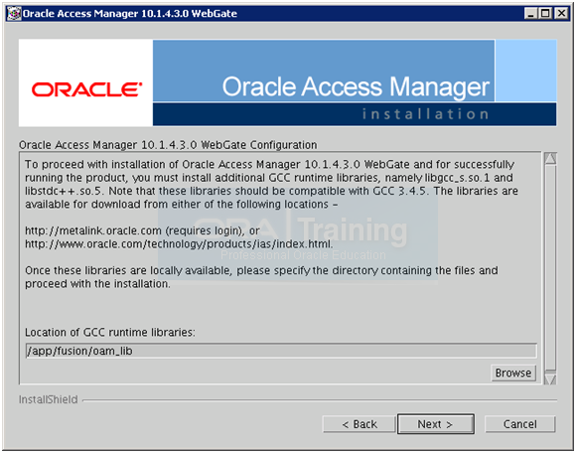This screenshot has width=576, height=453.
Task: Click the InstallShield label
Action: click(x=48, y=399)
